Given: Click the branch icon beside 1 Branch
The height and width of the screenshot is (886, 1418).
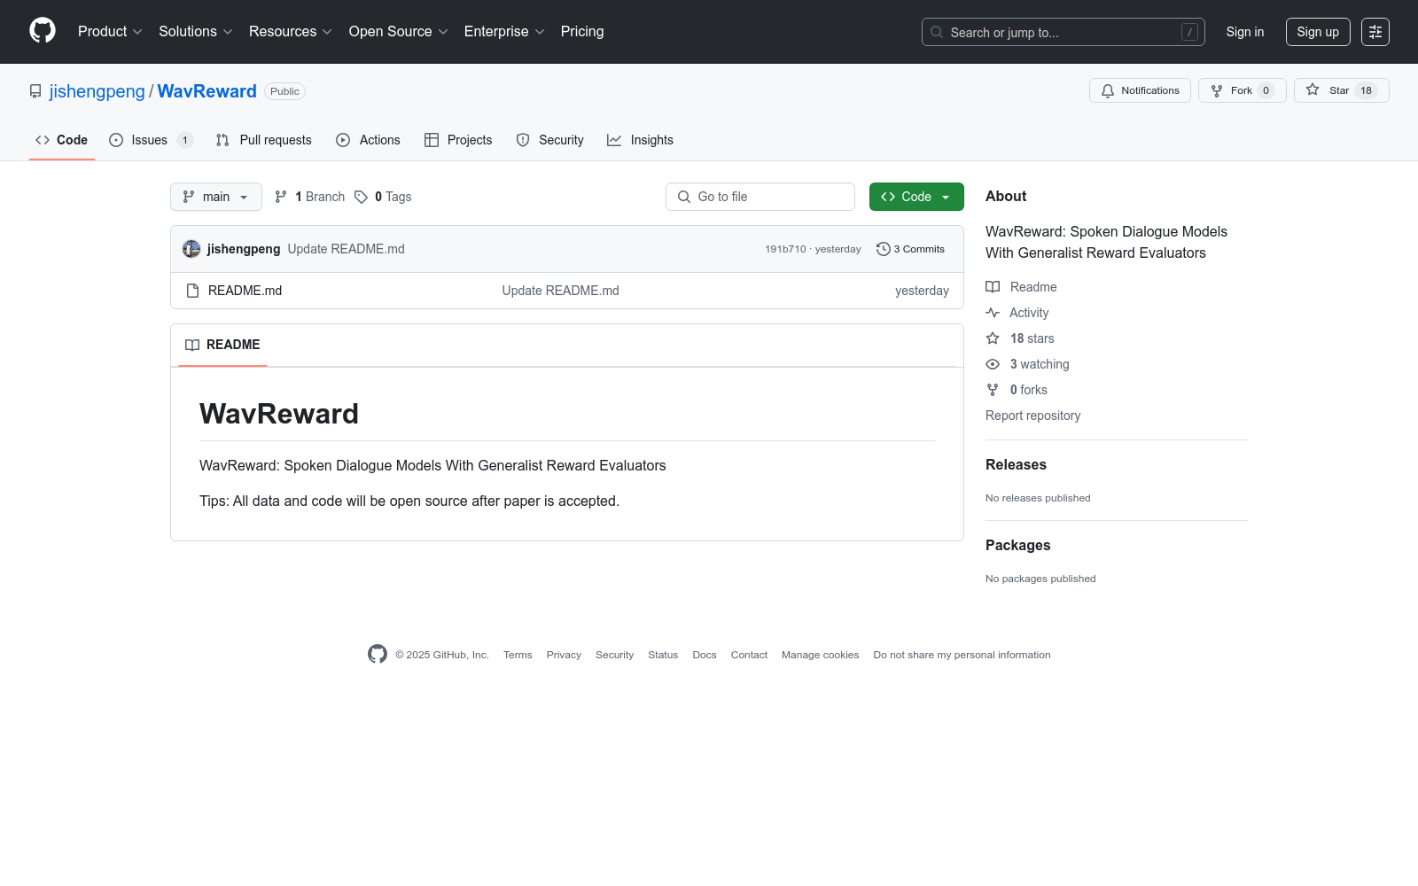Looking at the screenshot, I should click(281, 197).
